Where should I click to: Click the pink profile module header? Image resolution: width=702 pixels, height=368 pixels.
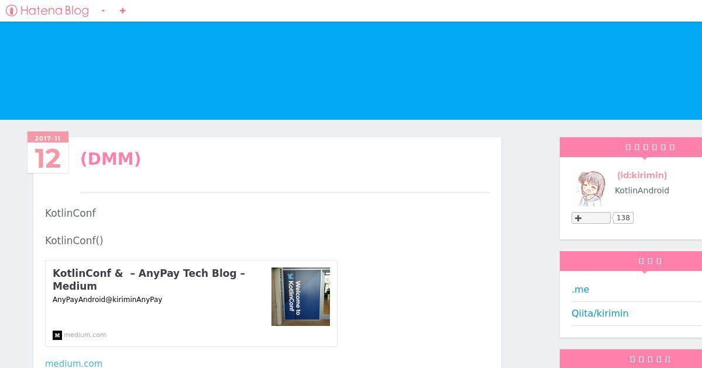[631, 147]
